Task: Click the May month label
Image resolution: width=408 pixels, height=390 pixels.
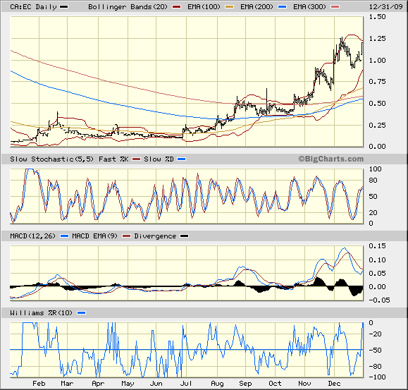Action: pos(128,384)
